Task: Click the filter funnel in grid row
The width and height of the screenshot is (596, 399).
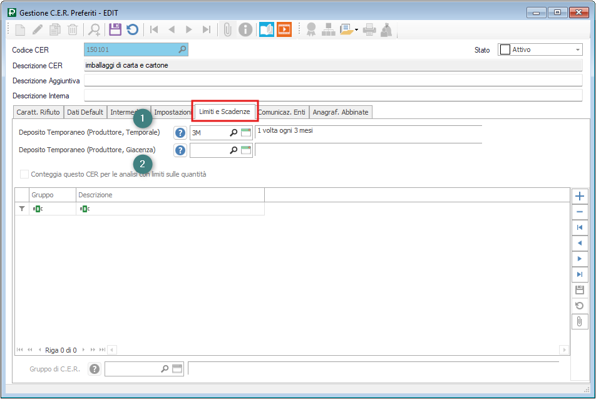Action: point(22,209)
